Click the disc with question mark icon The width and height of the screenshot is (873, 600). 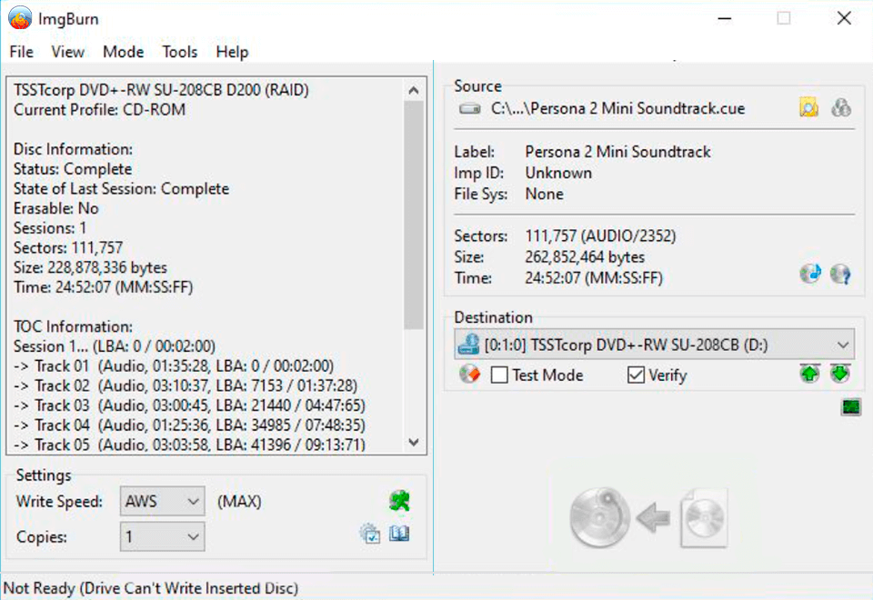[841, 274]
